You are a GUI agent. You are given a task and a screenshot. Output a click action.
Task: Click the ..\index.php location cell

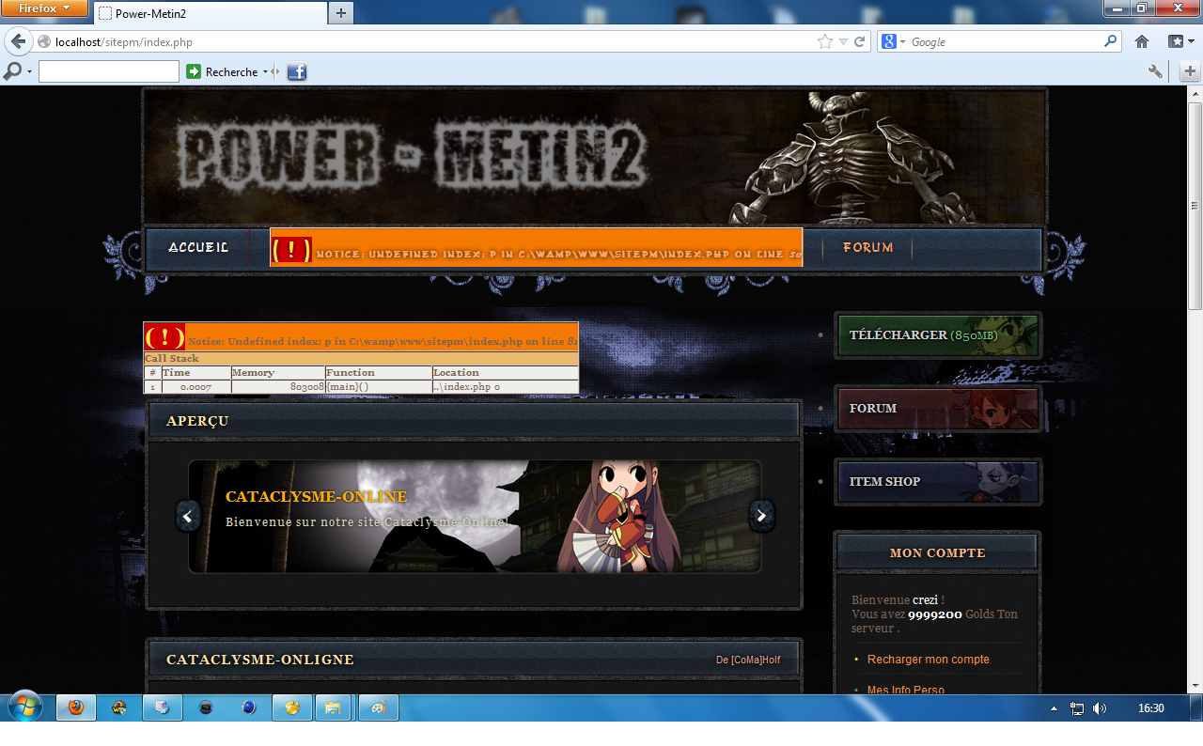(505, 386)
